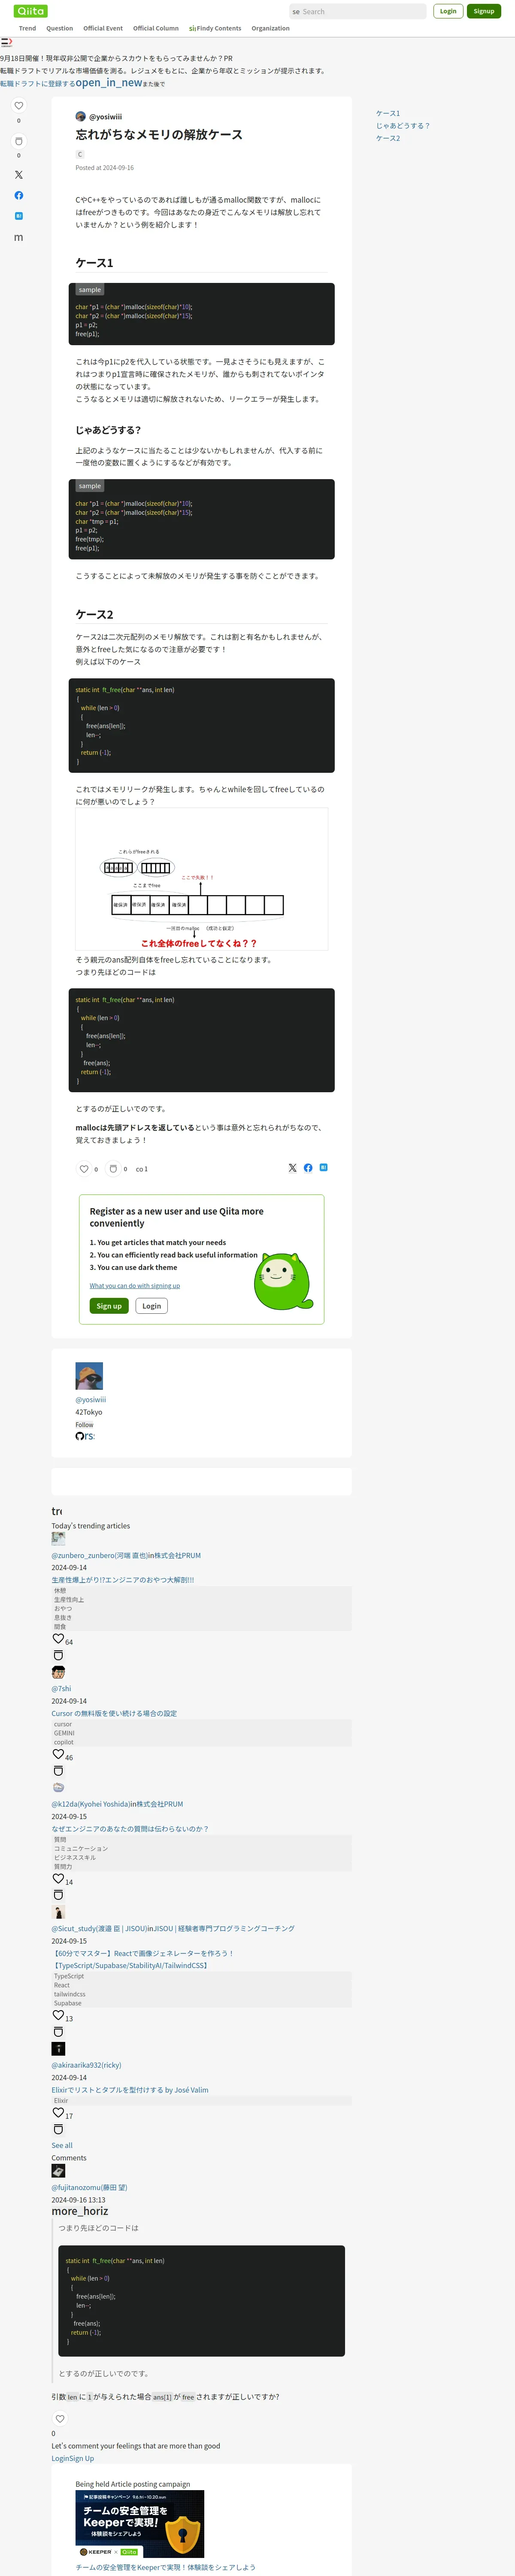Open What you can do with signing up
This screenshot has width=515, height=2576.
click(135, 1286)
